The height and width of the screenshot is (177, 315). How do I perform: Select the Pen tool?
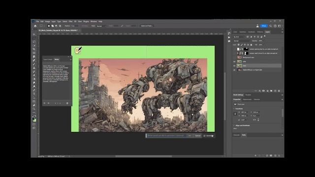pyautogui.click(x=34, y=90)
